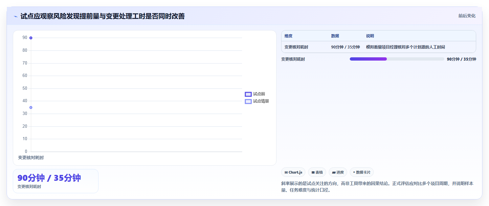Toggle the 试点情景 legend box
This screenshot has width=489, height=206.
pos(248,102)
